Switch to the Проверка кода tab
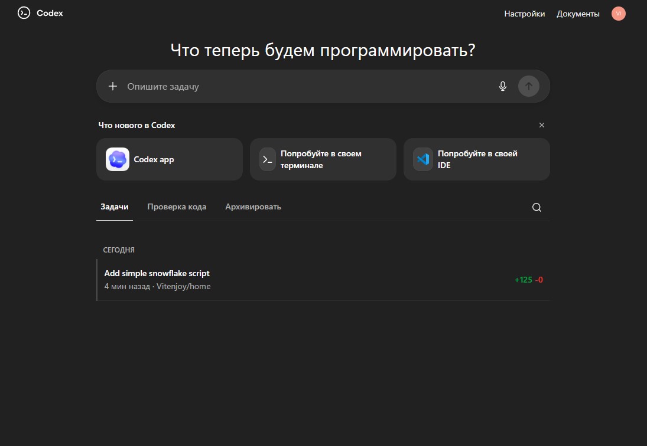The width and height of the screenshot is (647, 446). (x=177, y=207)
